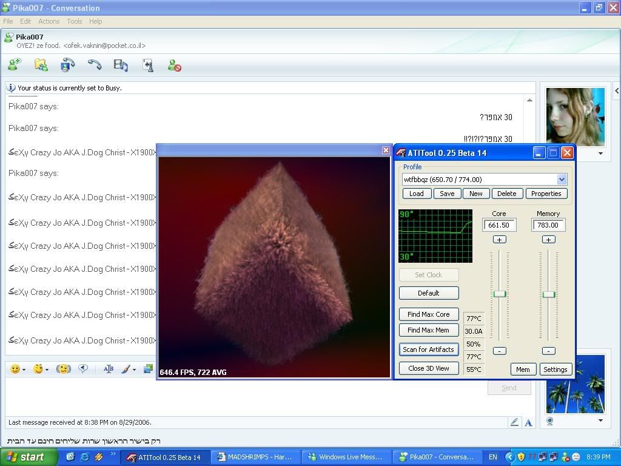Increase Memory clock with plus button
Screen dimensions: 621x466
click(548, 239)
